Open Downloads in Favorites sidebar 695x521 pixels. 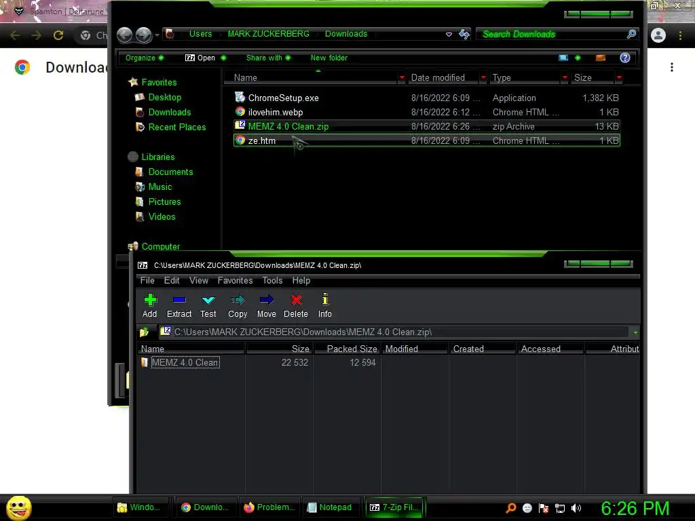[169, 112]
